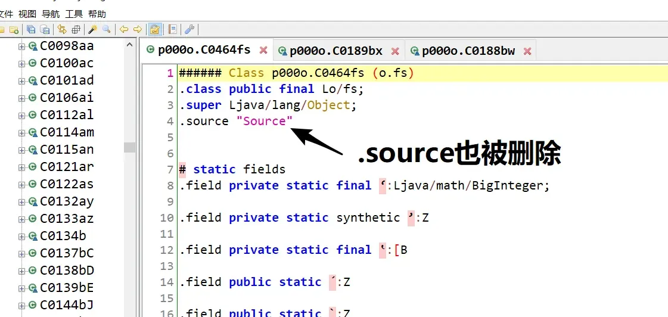The width and height of the screenshot is (668, 317).
Task: Click the tree panel scroll-up arrow
Action: pyautogui.click(x=129, y=45)
